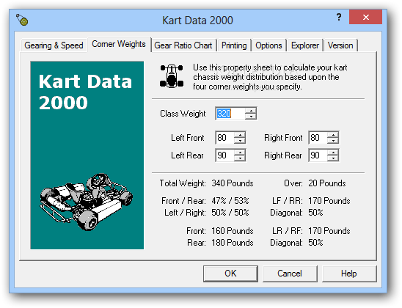Show the Version tab
402x308 pixels.
(340, 45)
